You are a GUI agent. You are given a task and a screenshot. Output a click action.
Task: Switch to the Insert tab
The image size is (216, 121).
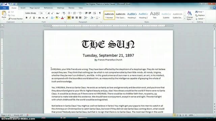23,8
